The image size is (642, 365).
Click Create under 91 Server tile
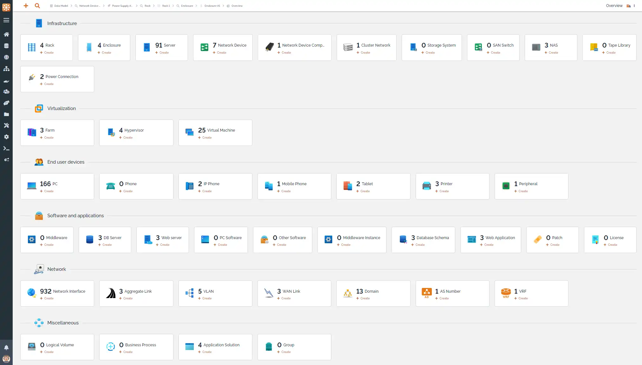click(164, 52)
